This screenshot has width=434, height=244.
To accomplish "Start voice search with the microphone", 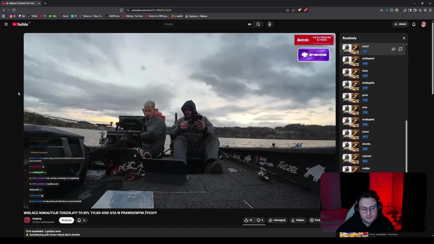I will coord(270,24).
